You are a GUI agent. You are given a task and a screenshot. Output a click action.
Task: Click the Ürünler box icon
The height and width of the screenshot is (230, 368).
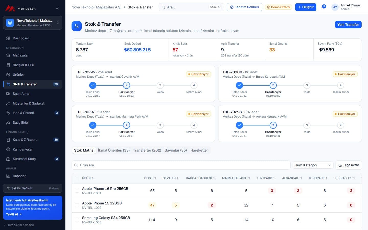pyautogui.click(x=8, y=75)
